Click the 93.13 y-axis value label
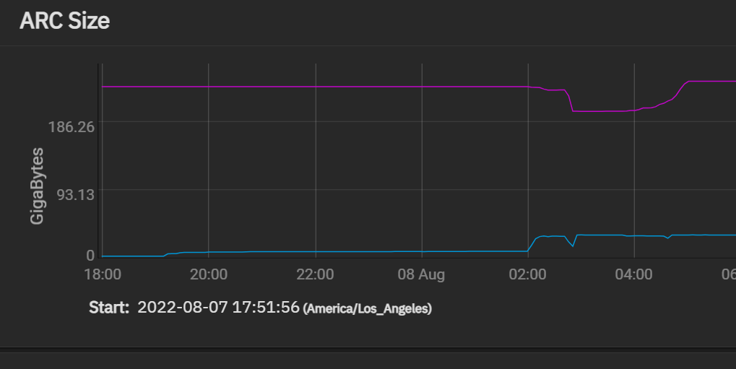This screenshot has width=736, height=369. pos(76,194)
